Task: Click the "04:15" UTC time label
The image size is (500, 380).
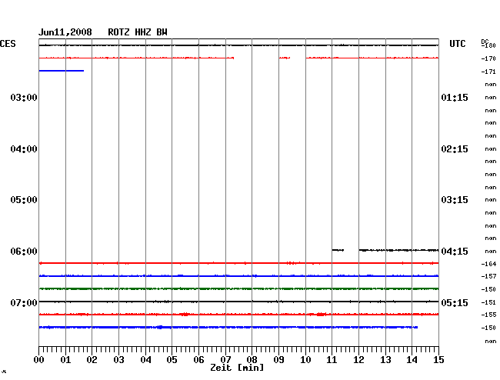Action: click(x=455, y=252)
